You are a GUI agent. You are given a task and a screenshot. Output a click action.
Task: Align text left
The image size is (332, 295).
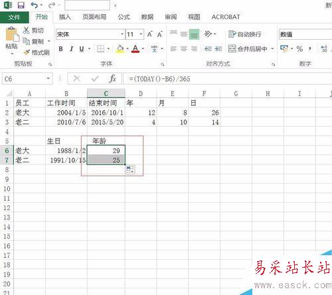[x=173, y=48]
